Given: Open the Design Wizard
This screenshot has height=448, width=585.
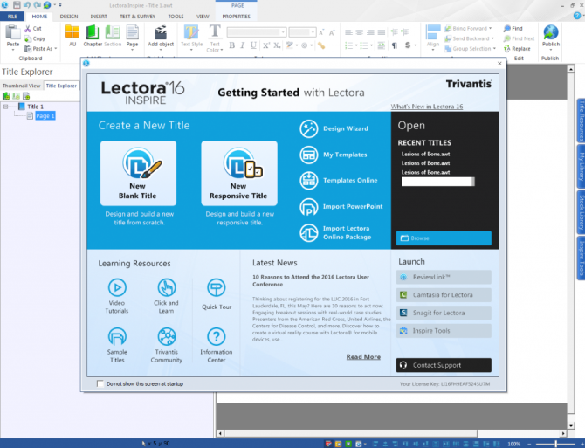Looking at the screenshot, I should click(x=334, y=128).
